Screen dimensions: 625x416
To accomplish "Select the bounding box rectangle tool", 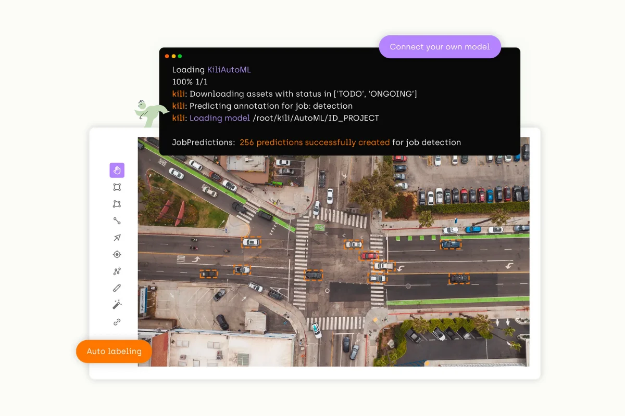I will 117,187.
